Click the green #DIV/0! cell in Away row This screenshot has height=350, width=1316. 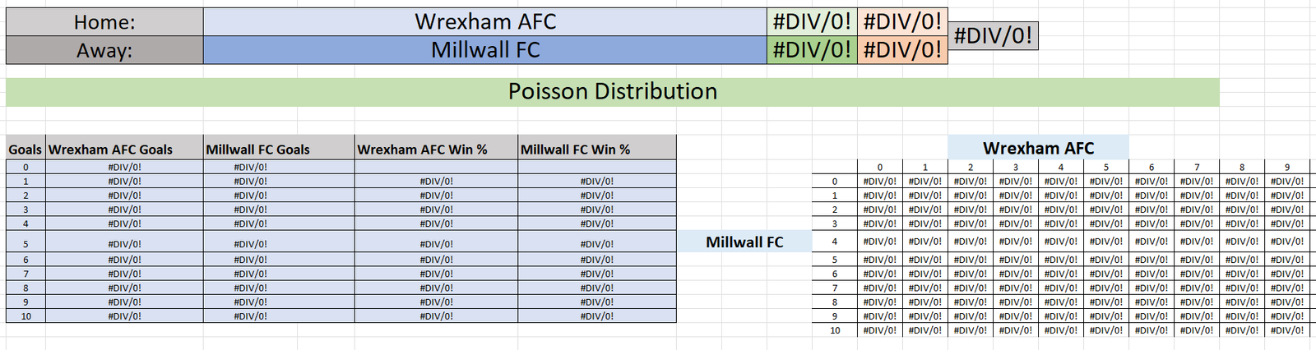point(812,50)
